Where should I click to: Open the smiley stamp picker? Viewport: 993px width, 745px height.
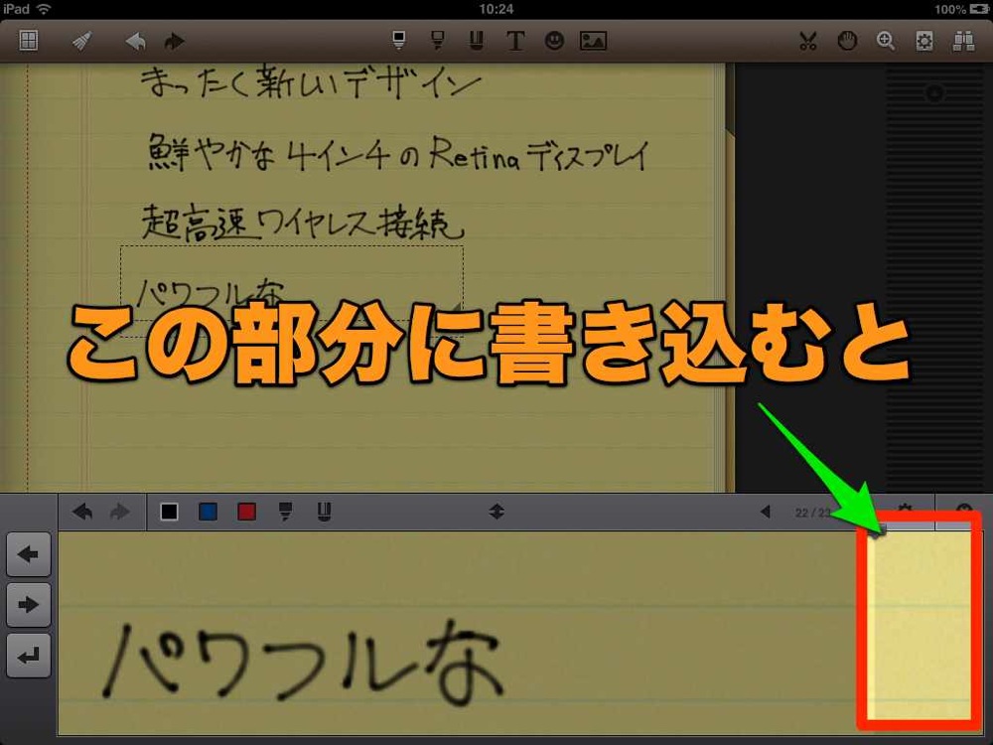coord(554,41)
